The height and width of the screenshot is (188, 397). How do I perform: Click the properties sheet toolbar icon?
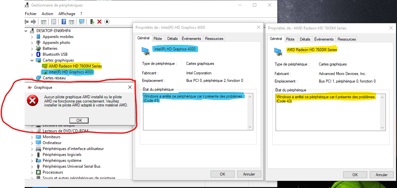pos(53,22)
